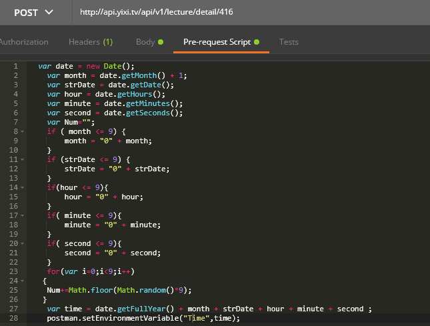Click on 'getSeconds' in line 6
The height and width of the screenshot is (326, 430).
click(148, 113)
